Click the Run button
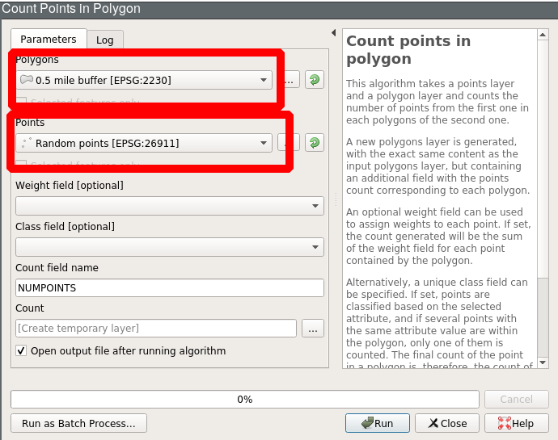 point(377,423)
